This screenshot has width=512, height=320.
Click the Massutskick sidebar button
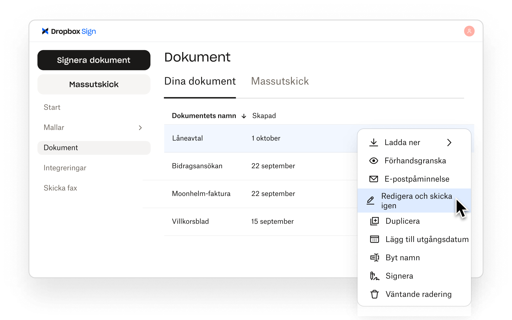(94, 84)
